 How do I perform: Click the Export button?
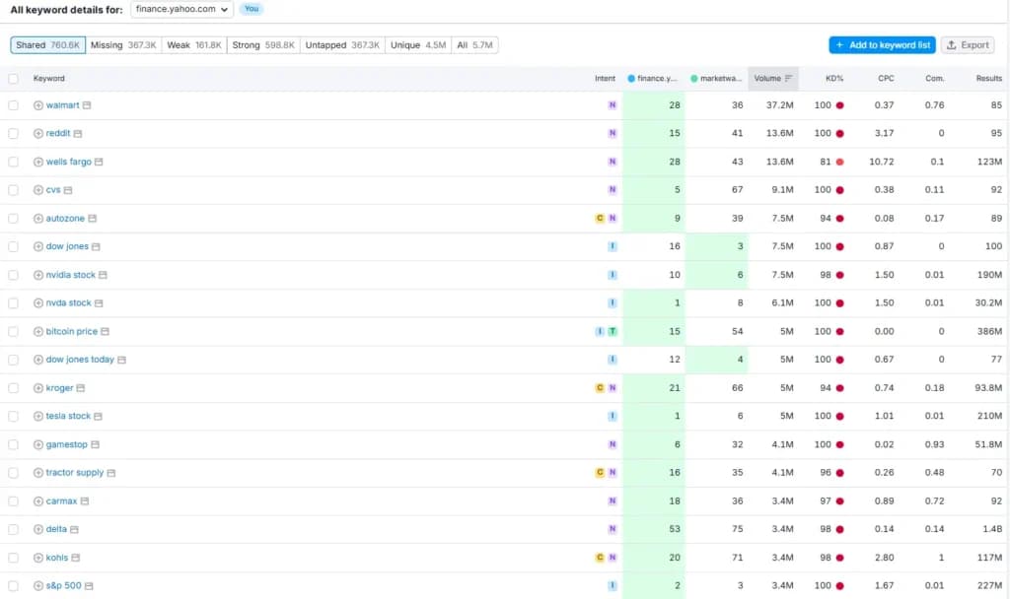968,45
